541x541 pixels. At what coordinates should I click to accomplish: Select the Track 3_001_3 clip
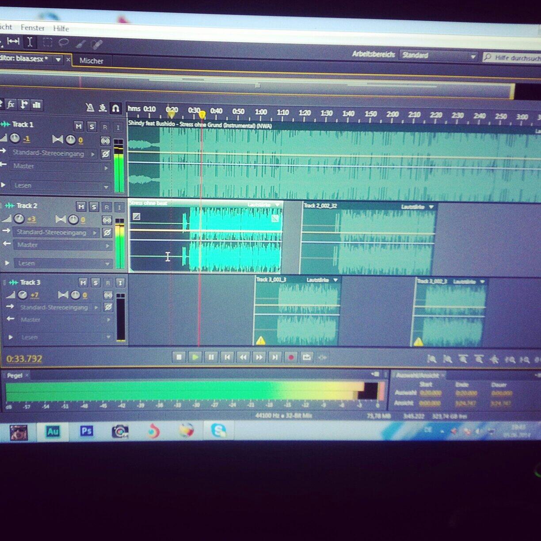point(297,311)
